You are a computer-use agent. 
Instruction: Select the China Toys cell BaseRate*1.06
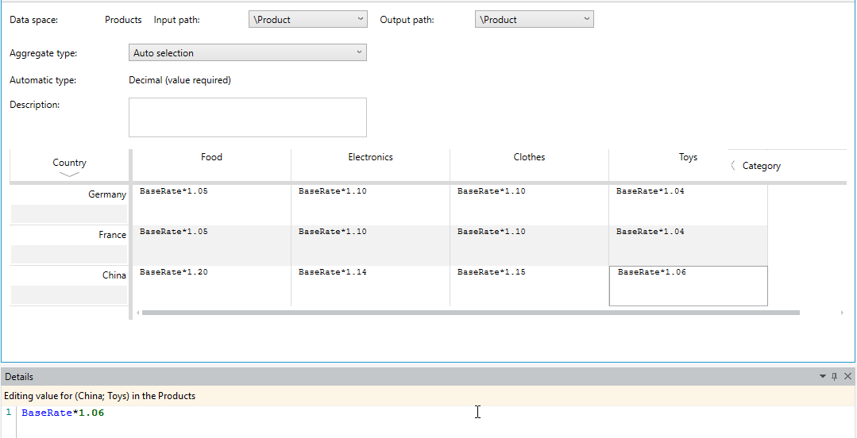688,286
